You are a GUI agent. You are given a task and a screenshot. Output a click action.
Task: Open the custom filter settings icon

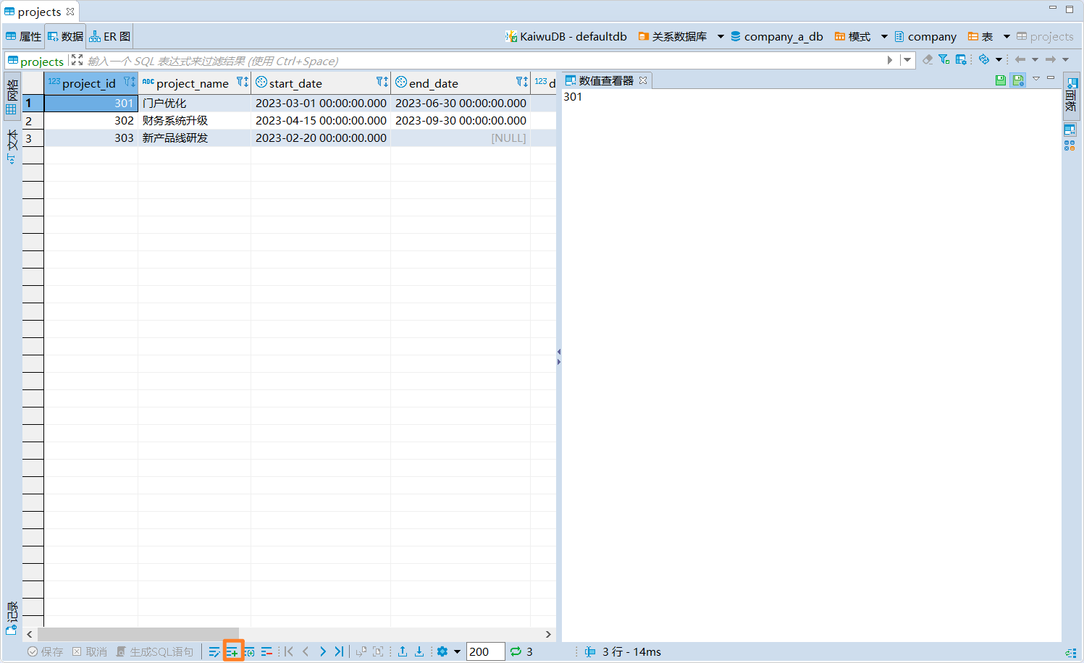pyautogui.click(x=944, y=59)
